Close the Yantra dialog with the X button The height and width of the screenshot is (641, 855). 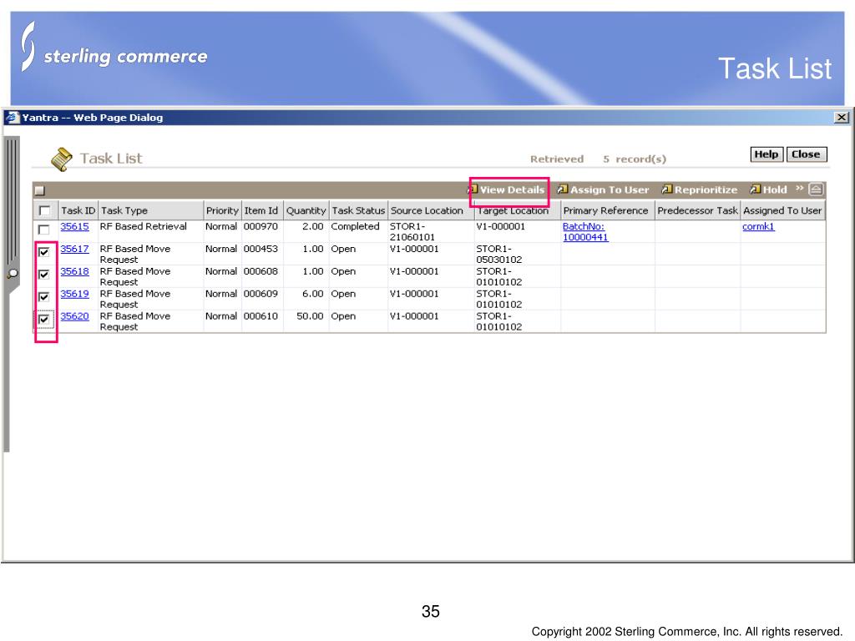(842, 117)
